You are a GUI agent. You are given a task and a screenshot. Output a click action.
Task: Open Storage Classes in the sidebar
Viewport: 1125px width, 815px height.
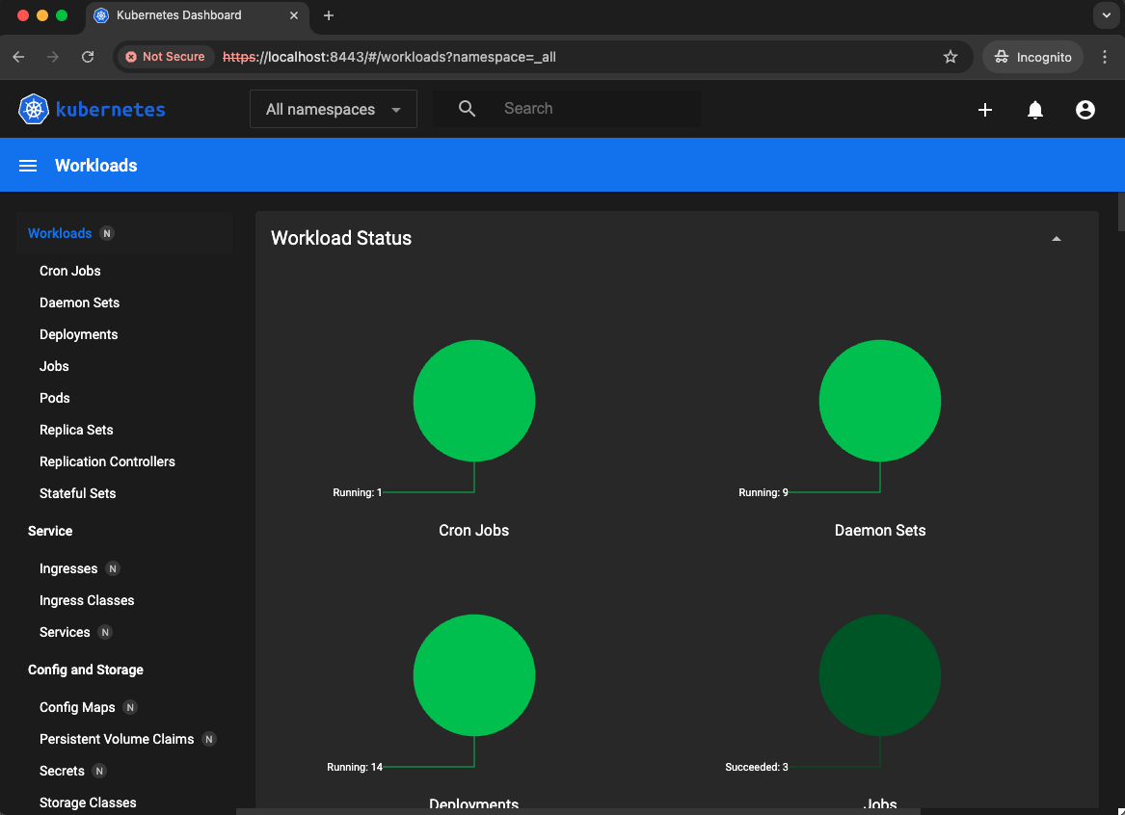coord(88,802)
